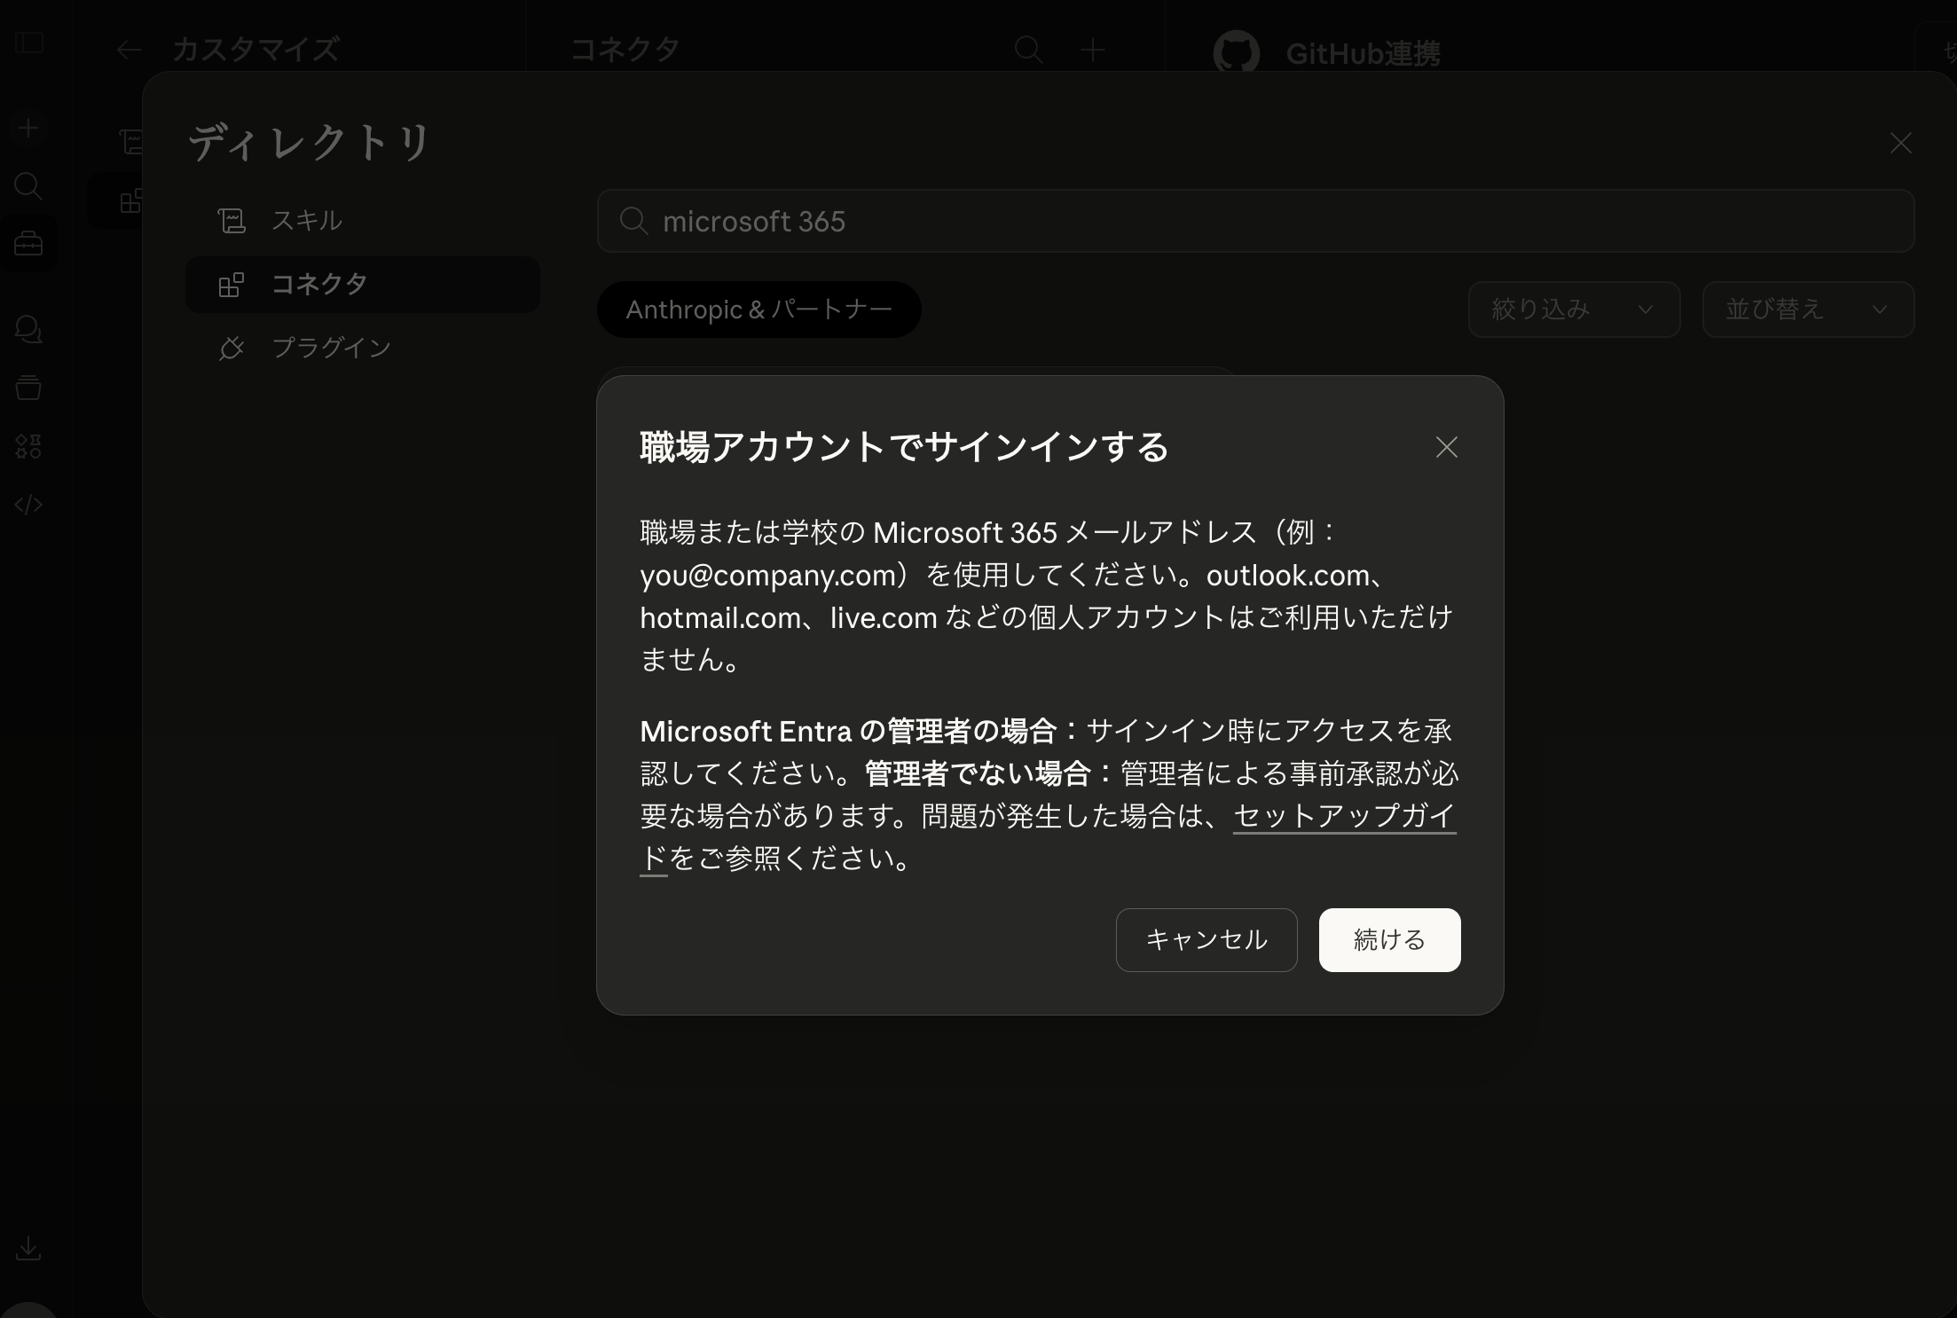
Task: Click the plus icon in コネクタ header
Action: click(x=1092, y=50)
